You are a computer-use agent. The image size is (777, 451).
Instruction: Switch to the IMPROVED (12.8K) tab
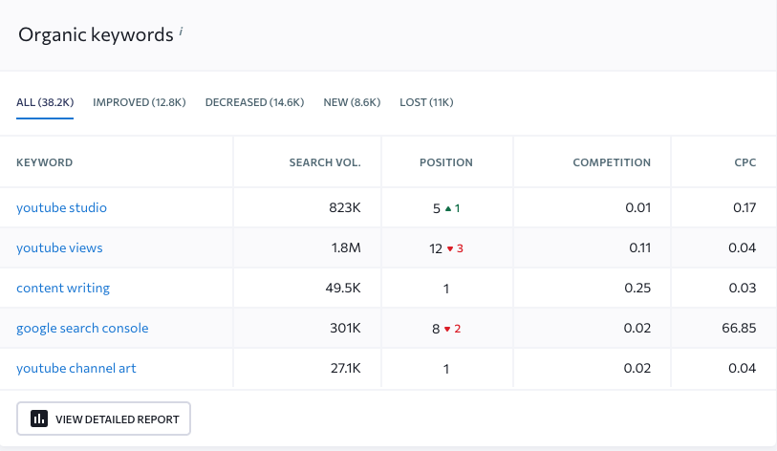pos(140,102)
